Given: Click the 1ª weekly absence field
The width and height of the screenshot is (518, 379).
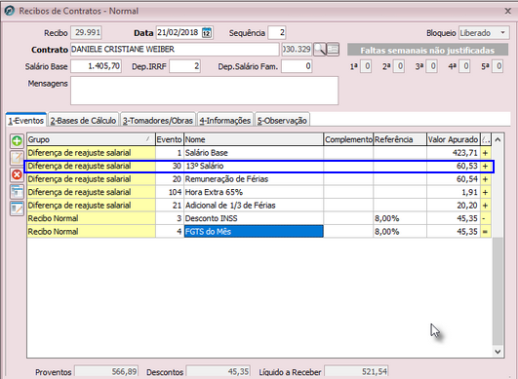Looking at the screenshot, I should click(x=366, y=66).
